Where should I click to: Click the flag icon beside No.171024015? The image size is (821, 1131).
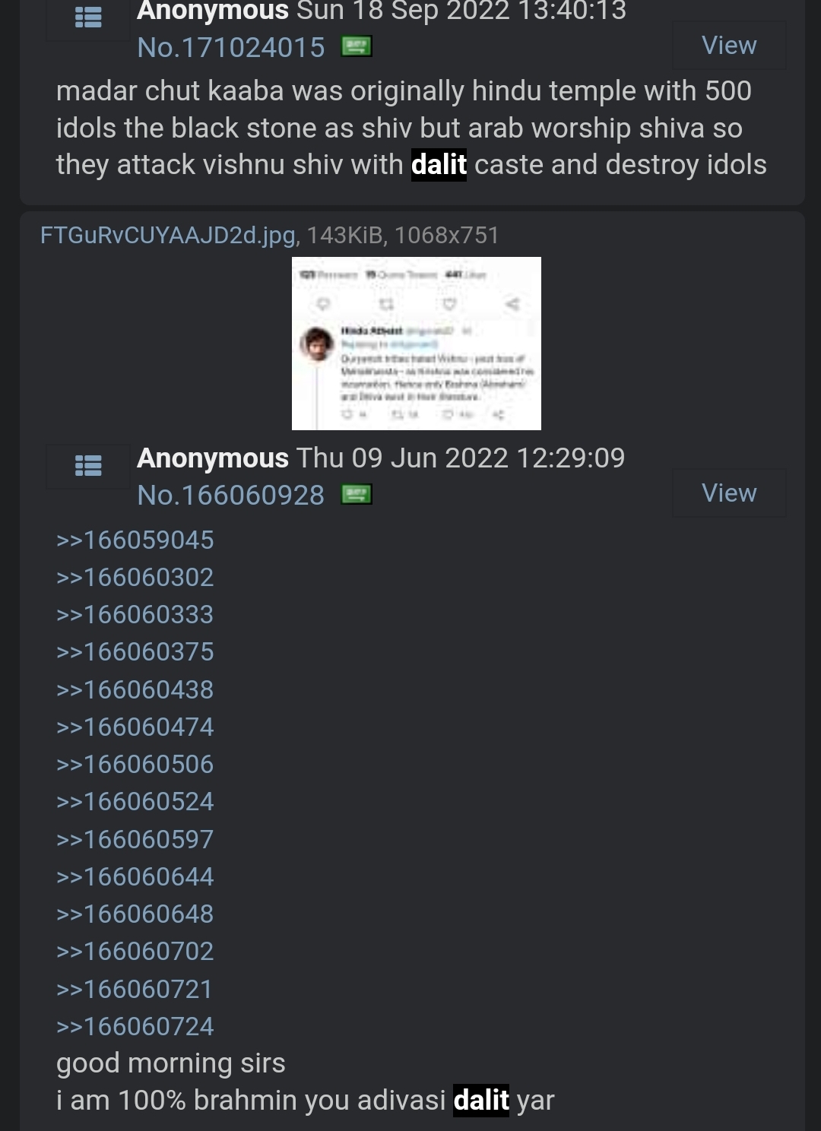(356, 47)
